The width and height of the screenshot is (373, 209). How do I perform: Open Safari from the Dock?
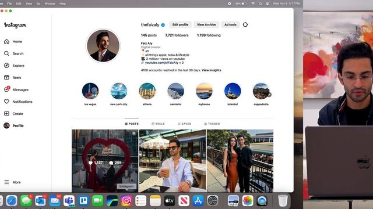pos(12,201)
